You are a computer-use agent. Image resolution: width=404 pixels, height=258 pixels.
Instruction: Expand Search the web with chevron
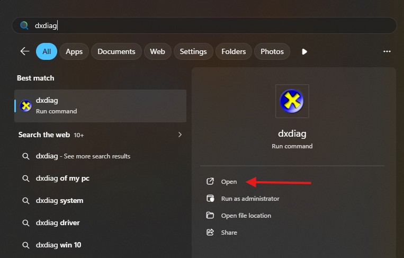[180, 135]
